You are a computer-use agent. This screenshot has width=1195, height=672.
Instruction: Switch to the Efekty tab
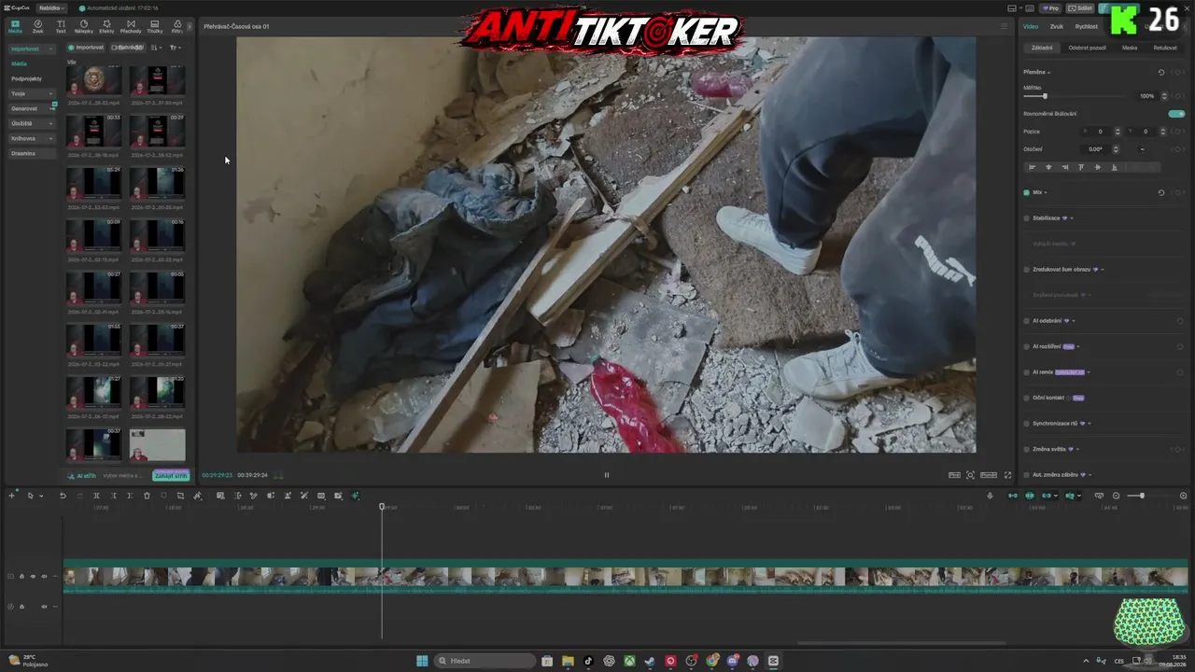pyautogui.click(x=106, y=26)
